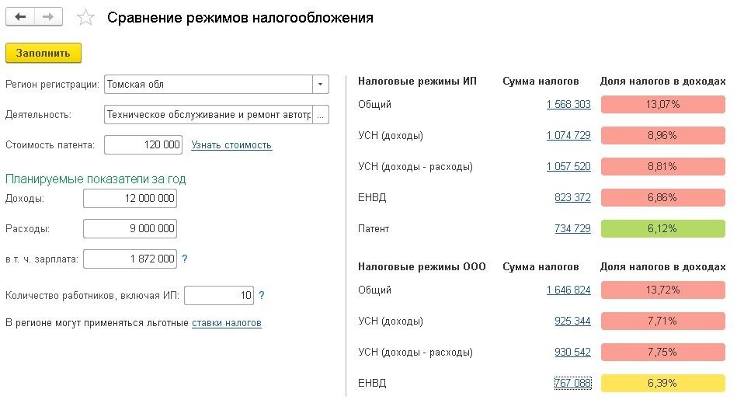Expand the Регион регистрации dropdown arrow
This screenshot has height=403, width=737.
(x=320, y=85)
